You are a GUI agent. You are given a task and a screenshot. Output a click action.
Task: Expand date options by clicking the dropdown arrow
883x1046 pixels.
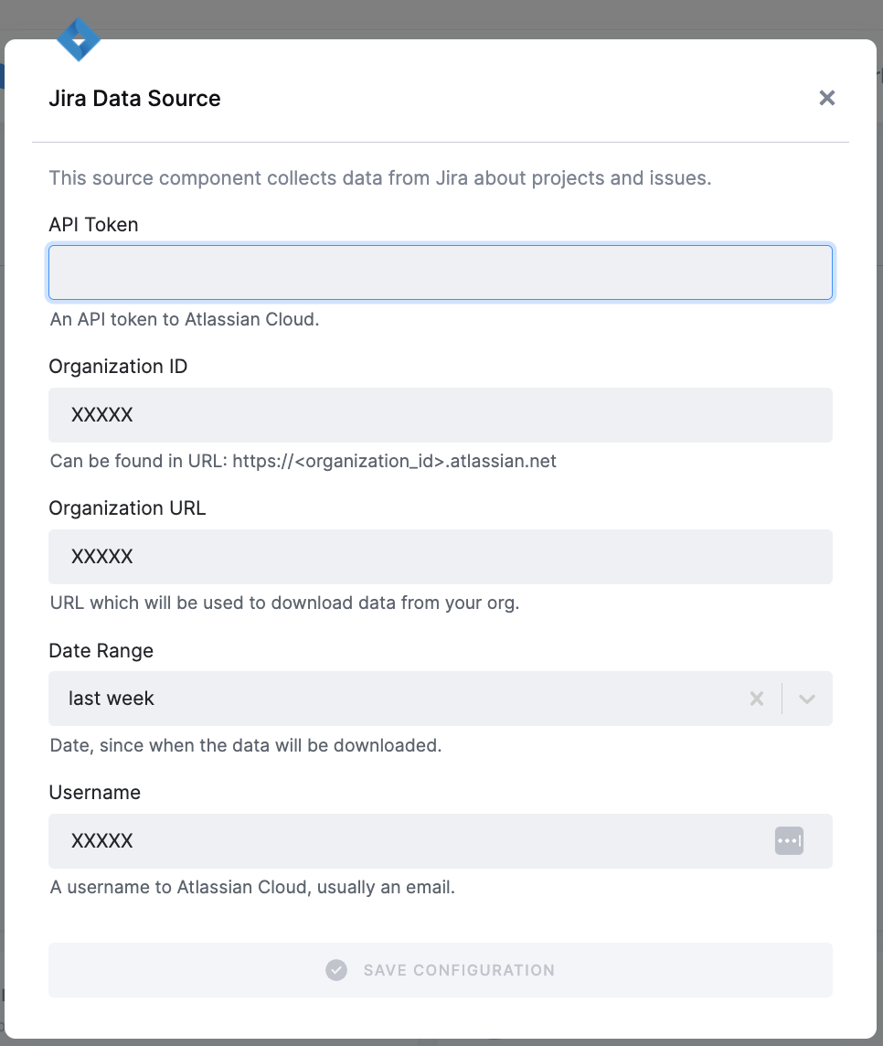pos(806,699)
